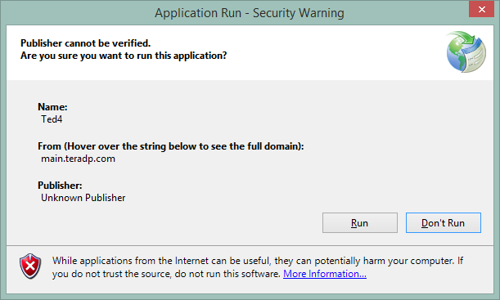The image size is (500, 300).
Task: Close the Security Warning dialog
Action: (x=481, y=9)
